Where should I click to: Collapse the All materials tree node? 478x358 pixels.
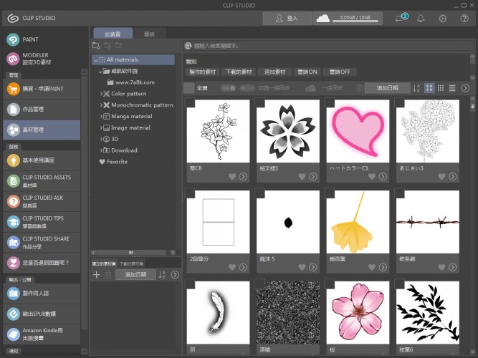point(96,60)
